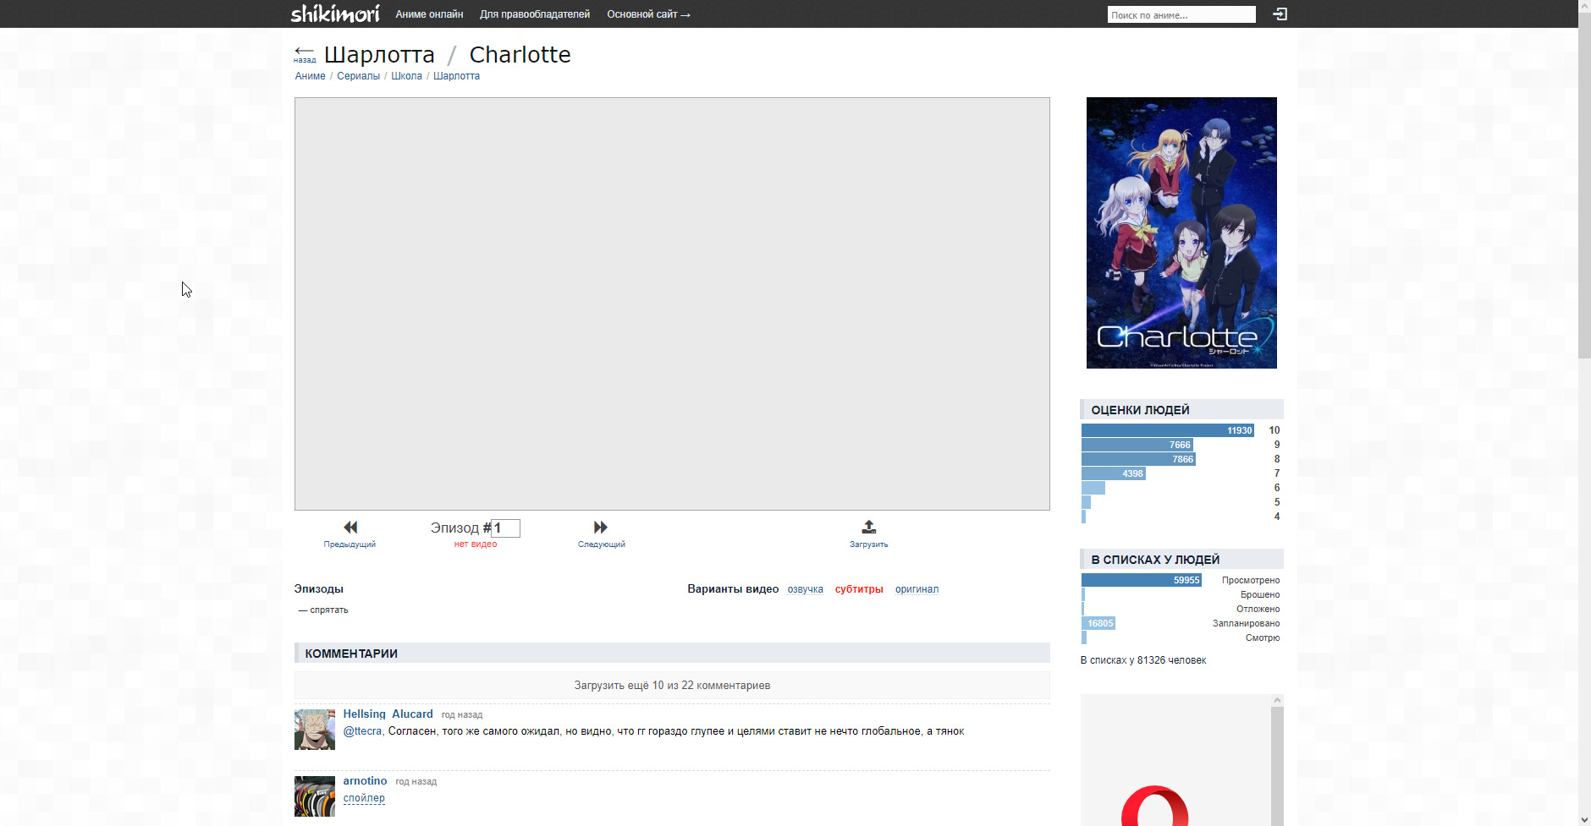Skip to next episode with forward icon
Image resolution: width=1591 pixels, height=826 pixels.
tap(601, 528)
